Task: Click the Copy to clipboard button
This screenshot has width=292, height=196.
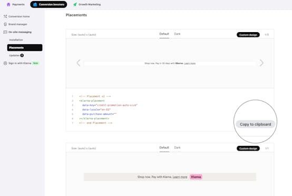Action: [255, 124]
